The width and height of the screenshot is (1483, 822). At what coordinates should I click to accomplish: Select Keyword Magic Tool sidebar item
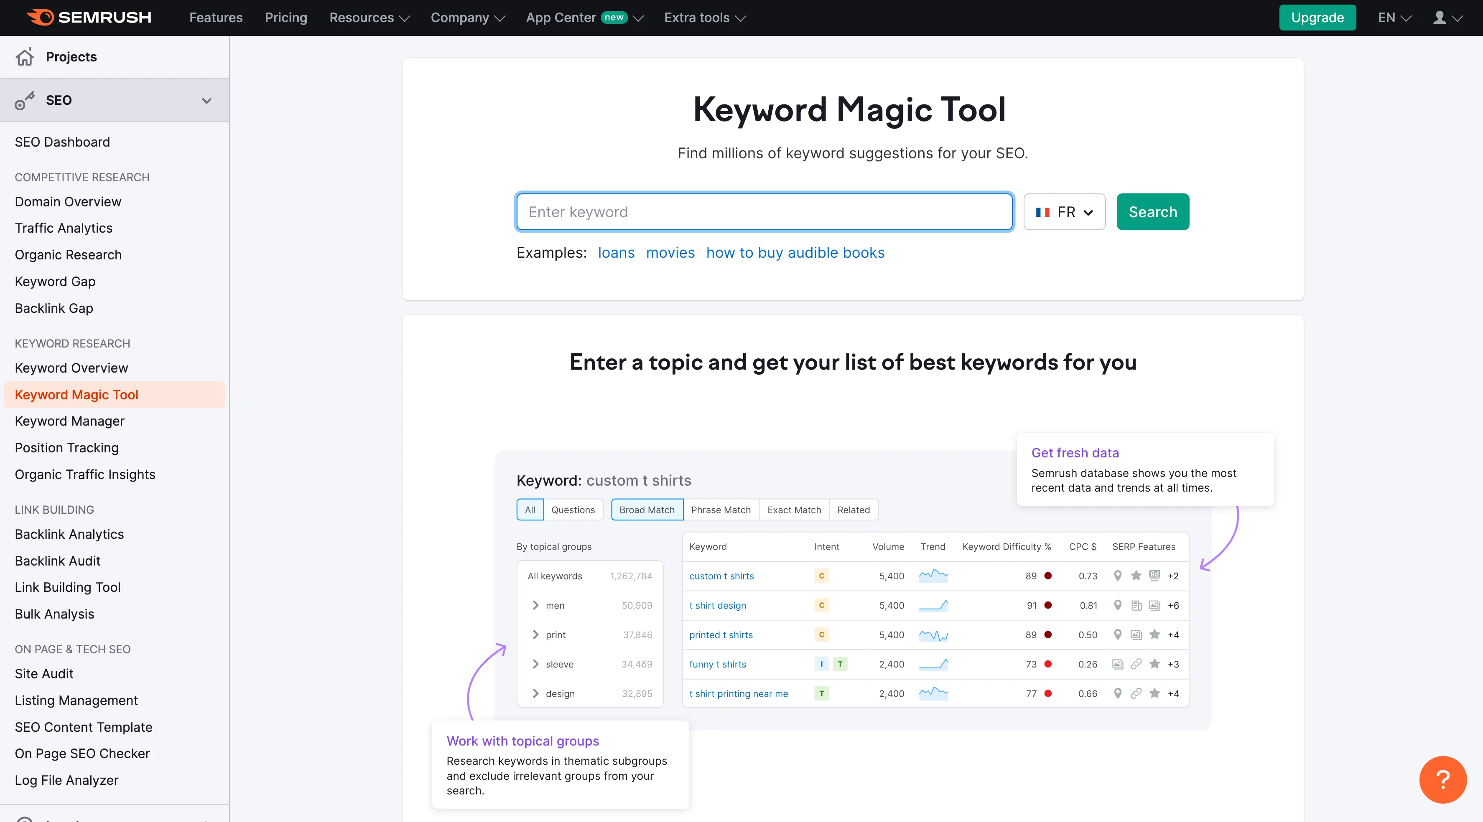[x=114, y=395]
